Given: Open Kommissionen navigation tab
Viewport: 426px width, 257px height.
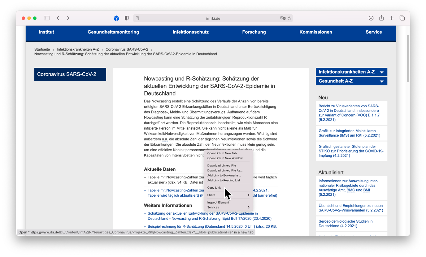Looking at the screenshot, I should [x=316, y=32].
